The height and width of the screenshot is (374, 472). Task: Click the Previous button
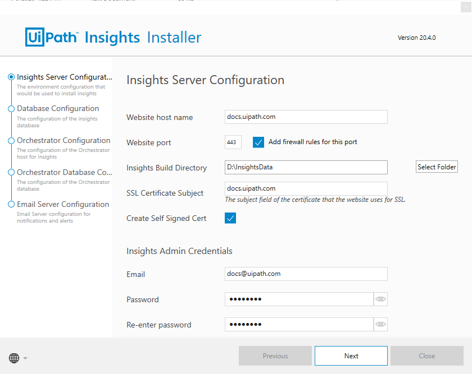pos(275,355)
